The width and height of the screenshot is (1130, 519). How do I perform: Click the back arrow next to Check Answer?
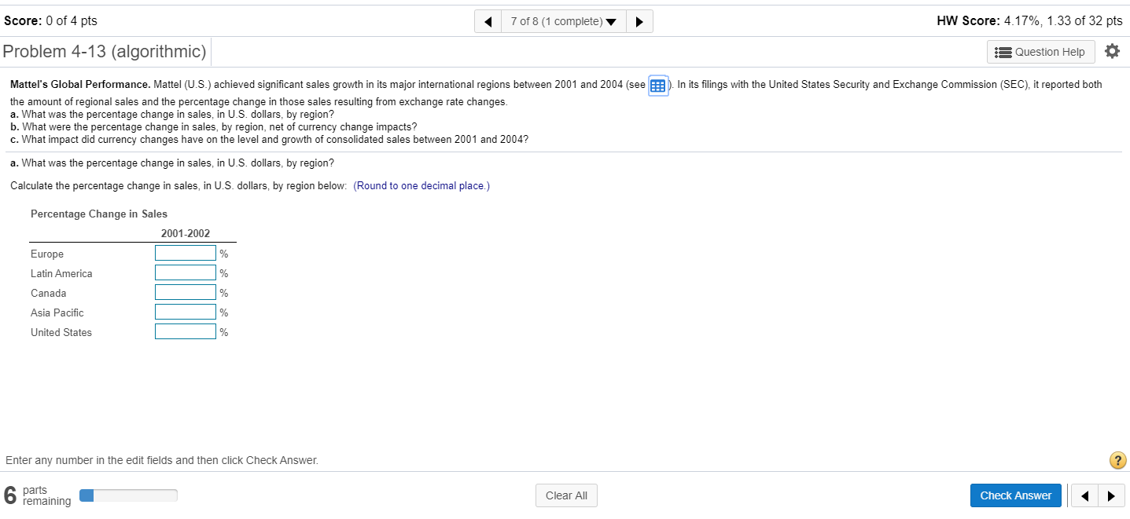(1084, 495)
